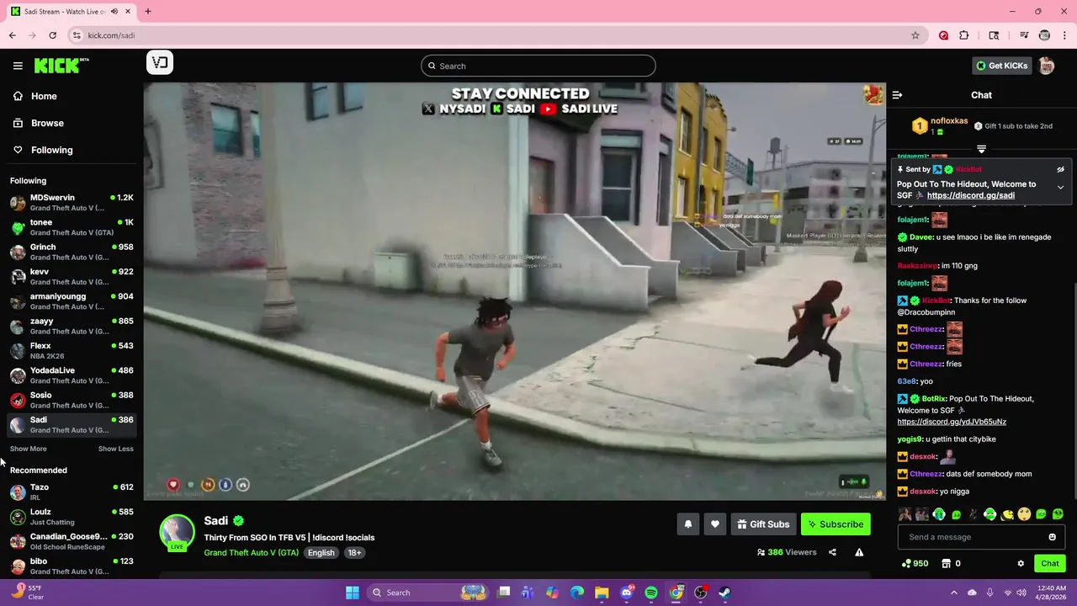Screen dimensions: 1077x606
Task: Click the green Subscribe button
Action: tap(836, 524)
